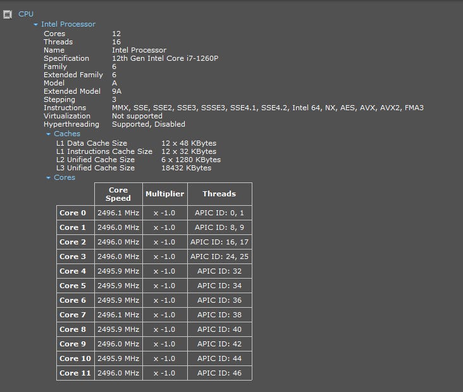This screenshot has height=392, width=463.
Task: Click the Extended Family row label
Action: click(x=73, y=75)
